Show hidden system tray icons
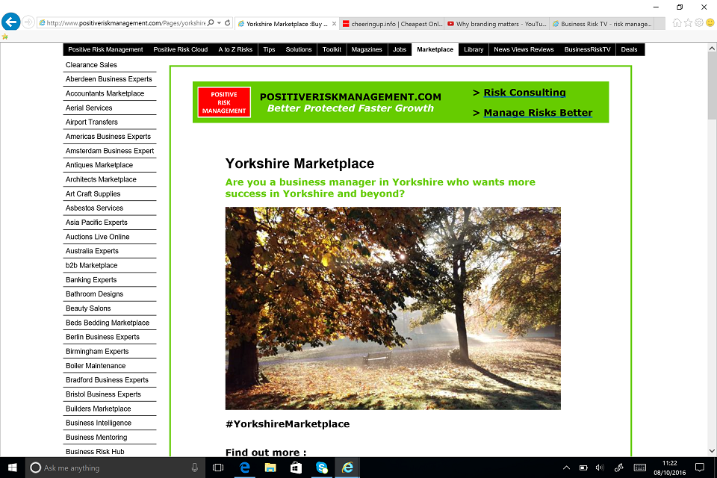Viewport: 717px width, 478px height. pyautogui.click(x=566, y=468)
